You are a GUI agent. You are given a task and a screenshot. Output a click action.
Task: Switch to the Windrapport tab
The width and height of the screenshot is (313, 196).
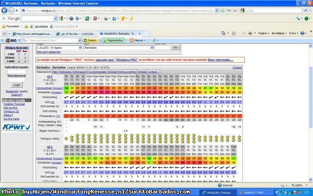pos(80,72)
